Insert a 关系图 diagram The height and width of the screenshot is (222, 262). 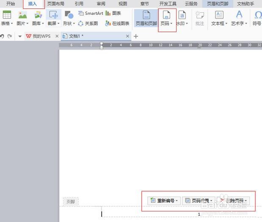(88, 24)
